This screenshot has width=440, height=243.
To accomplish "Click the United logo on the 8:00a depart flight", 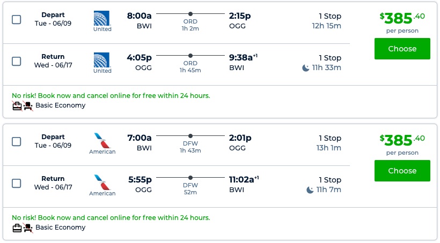I will point(102,18).
